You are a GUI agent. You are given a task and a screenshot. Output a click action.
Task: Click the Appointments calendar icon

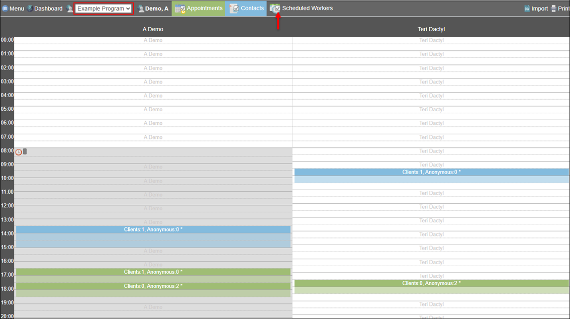tap(180, 9)
